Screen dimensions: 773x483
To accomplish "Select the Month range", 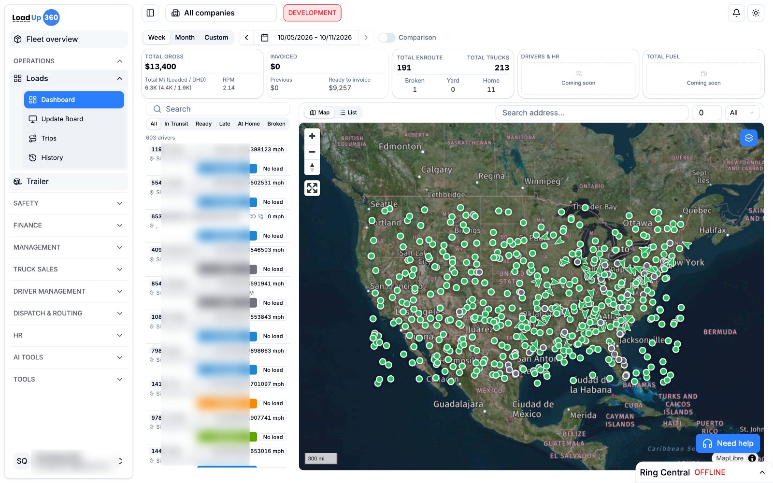I will (185, 37).
